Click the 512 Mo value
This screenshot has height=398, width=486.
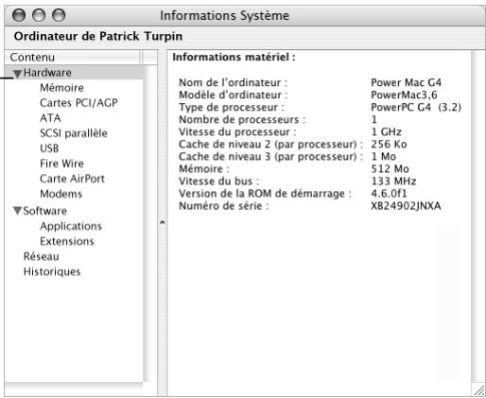391,168
